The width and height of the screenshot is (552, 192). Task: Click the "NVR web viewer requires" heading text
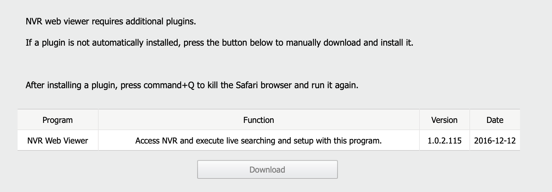coord(74,22)
